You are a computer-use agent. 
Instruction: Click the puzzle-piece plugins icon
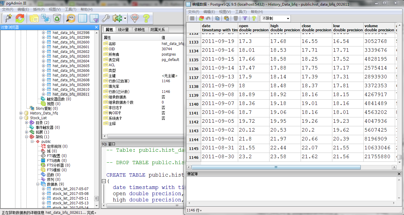pyautogui.click(x=117, y=18)
